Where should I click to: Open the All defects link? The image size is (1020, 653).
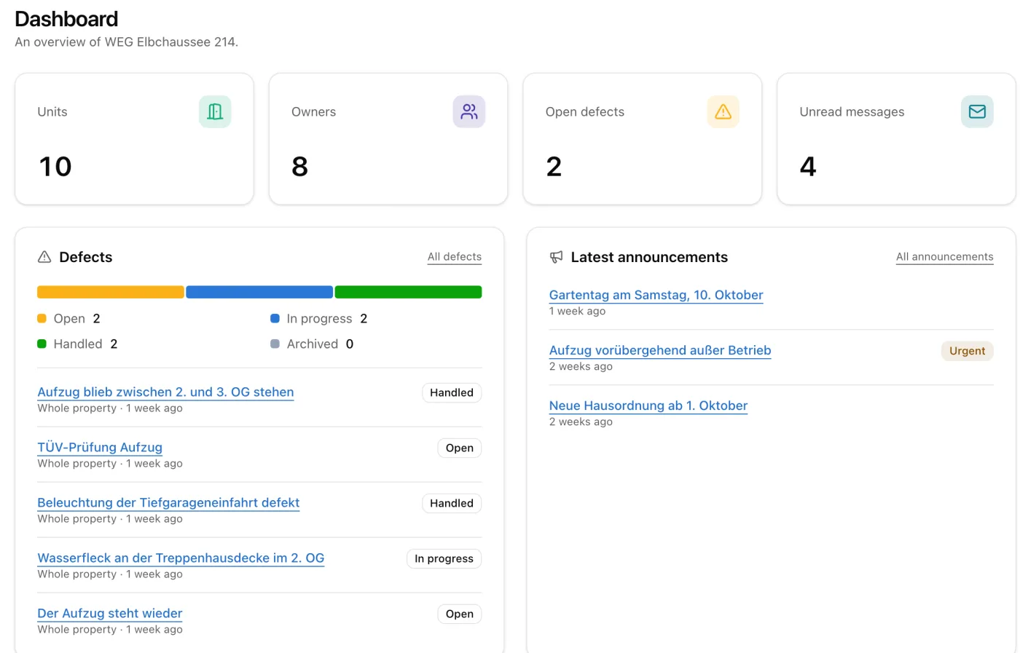coord(455,256)
